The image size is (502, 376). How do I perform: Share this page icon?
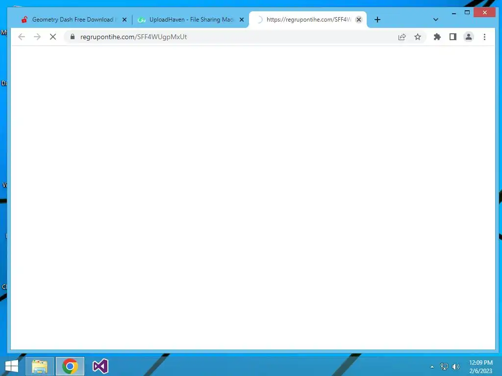pyautogui.click(x=402, y=37)
